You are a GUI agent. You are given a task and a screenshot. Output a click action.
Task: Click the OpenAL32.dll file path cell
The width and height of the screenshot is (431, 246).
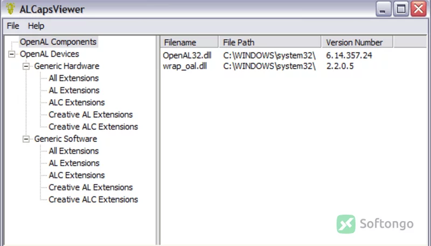(x=269, y=56)
